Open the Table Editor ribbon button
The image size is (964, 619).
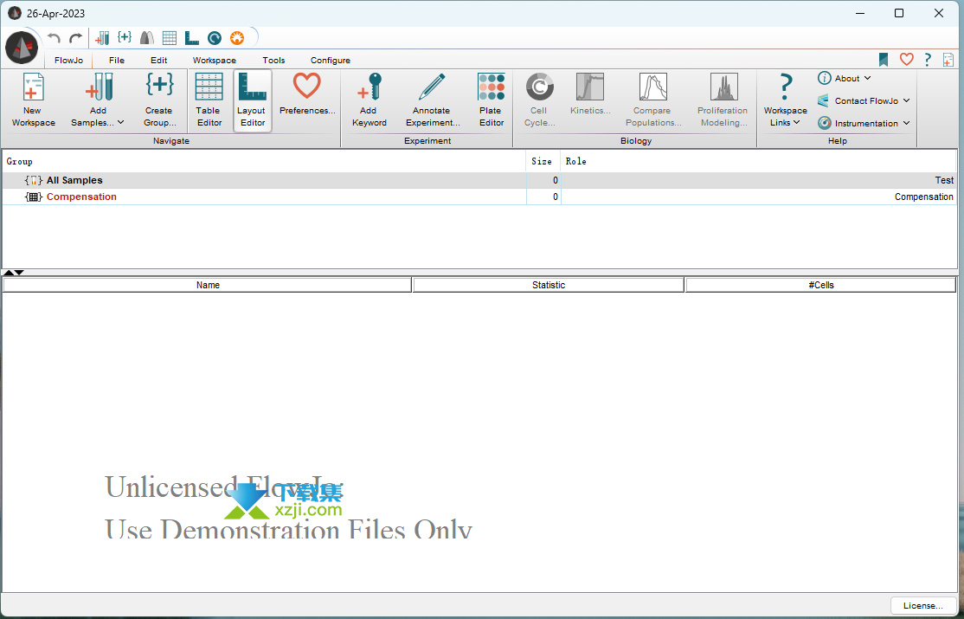(209, 100)
